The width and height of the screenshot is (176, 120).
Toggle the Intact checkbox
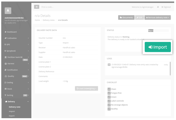[x=109, y=97]
